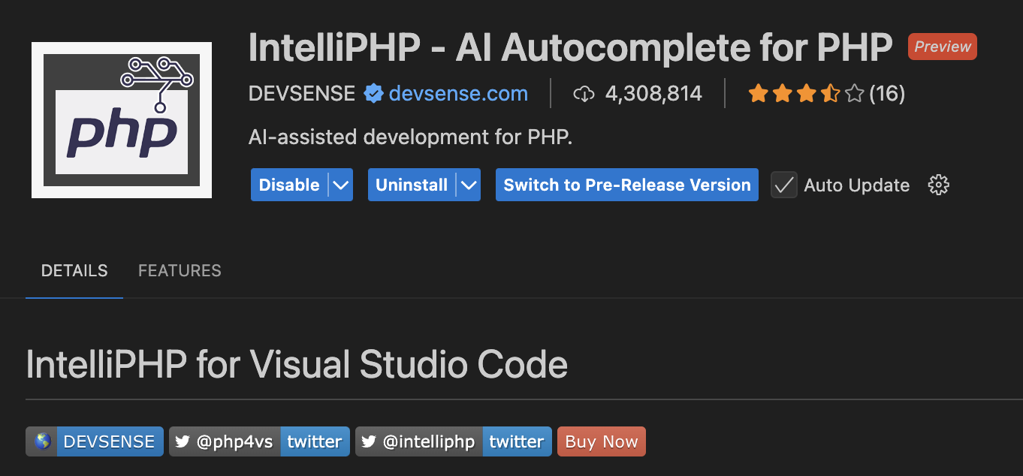Viewport: 1023px width, 476px height.
Task: Toggle the Auto Update checkbox
Action: point(784,185)
